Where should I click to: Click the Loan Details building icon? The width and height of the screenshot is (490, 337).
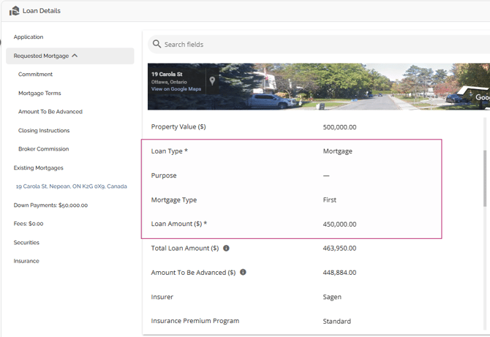tap(14, 11)
